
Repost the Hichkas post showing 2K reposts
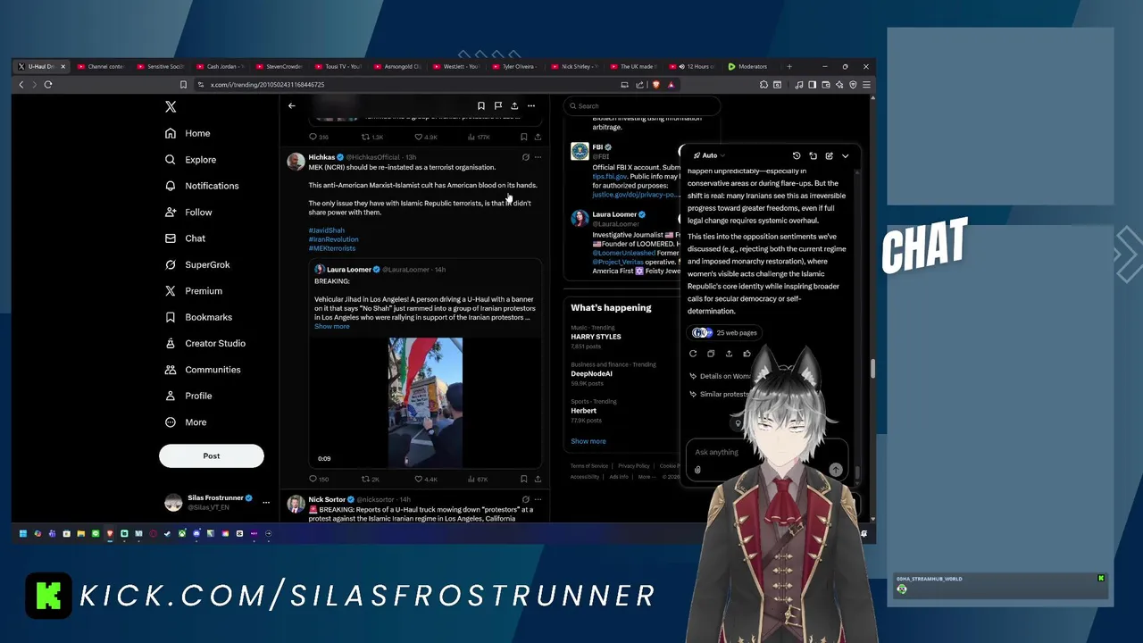coord(371,480)
